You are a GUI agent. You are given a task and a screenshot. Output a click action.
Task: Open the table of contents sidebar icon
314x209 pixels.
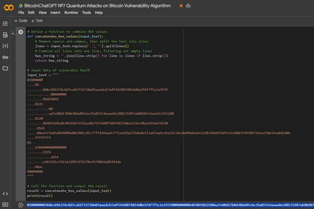tap(5, 24)
